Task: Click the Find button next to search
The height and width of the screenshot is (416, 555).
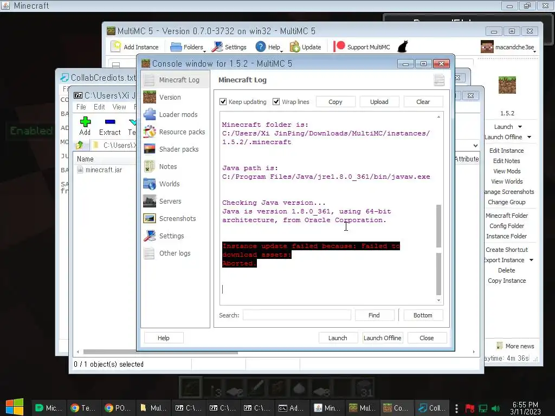Action: point(374,315)
